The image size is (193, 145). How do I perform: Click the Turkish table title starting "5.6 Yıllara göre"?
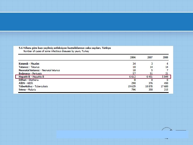pyautogui.click(x=65, y=48)
